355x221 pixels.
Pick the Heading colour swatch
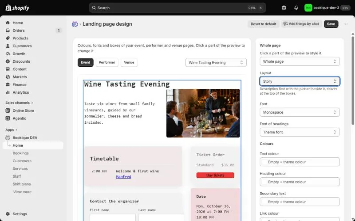tap(264, 182)
